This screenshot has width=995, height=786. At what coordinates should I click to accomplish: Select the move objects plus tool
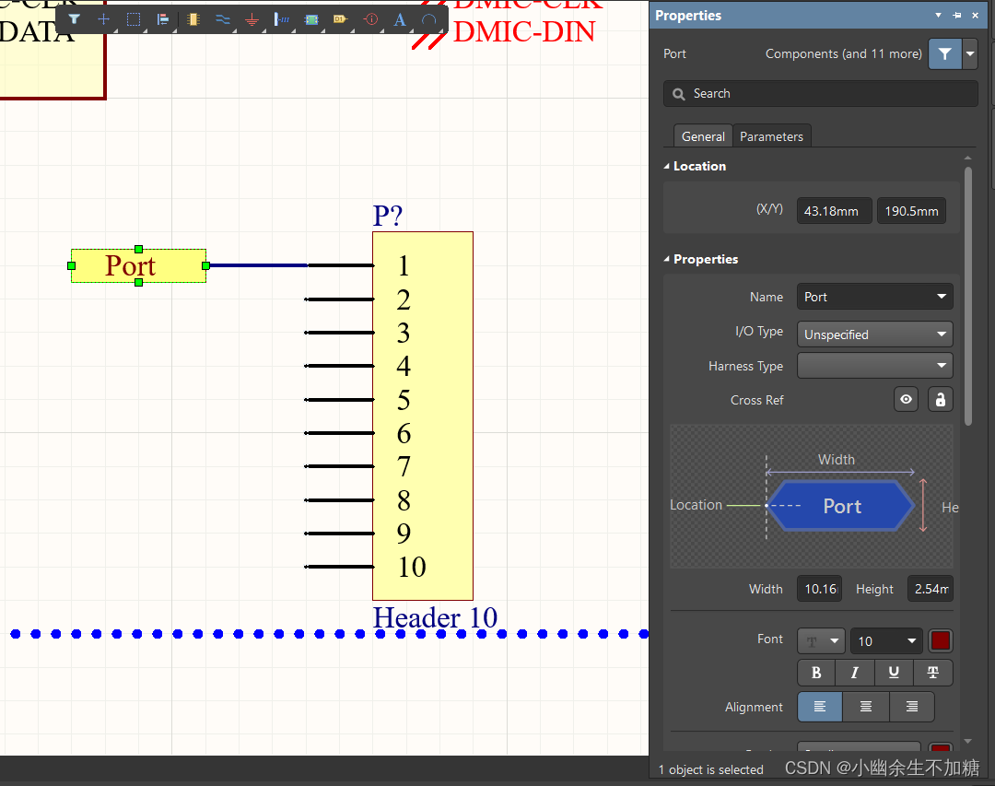point(103,19)
